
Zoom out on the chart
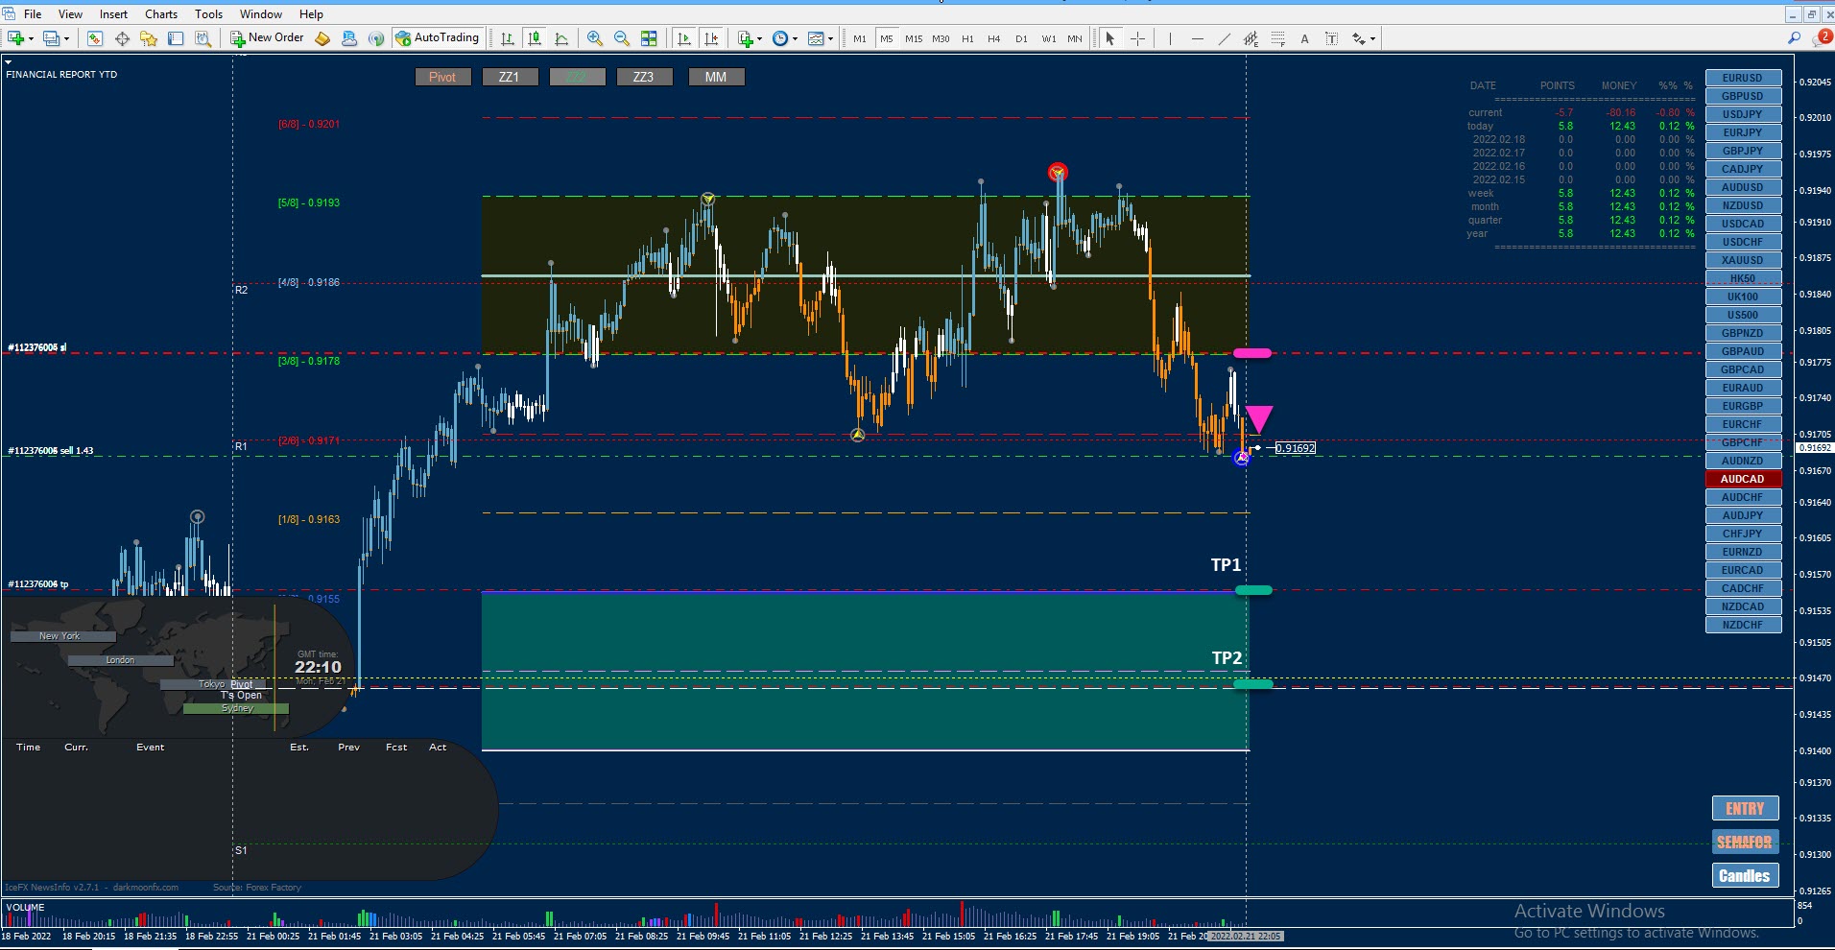pyautogui.click(x=622, y=38)
